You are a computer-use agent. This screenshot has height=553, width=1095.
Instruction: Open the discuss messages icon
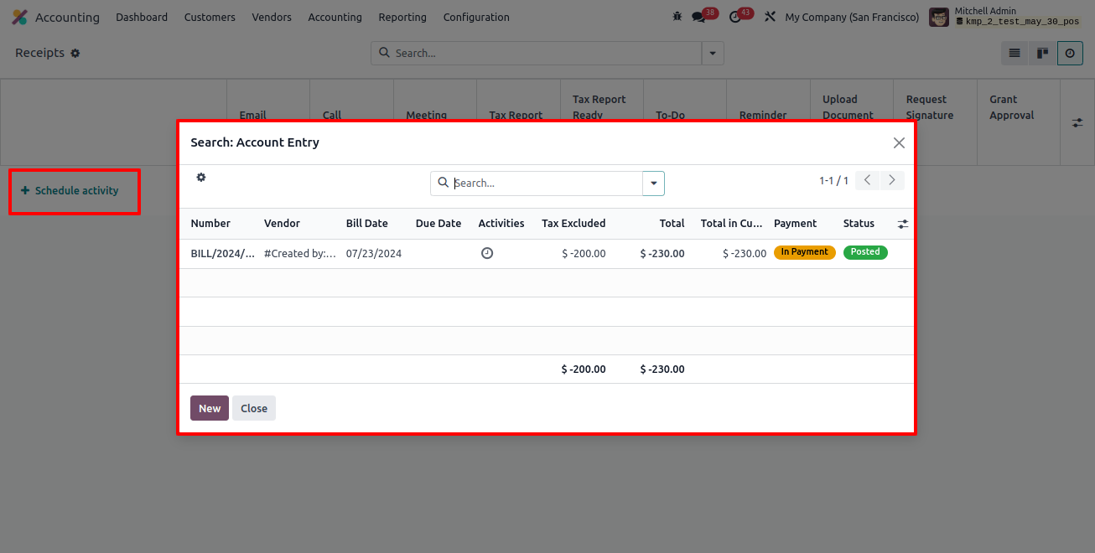click(698, 17)
